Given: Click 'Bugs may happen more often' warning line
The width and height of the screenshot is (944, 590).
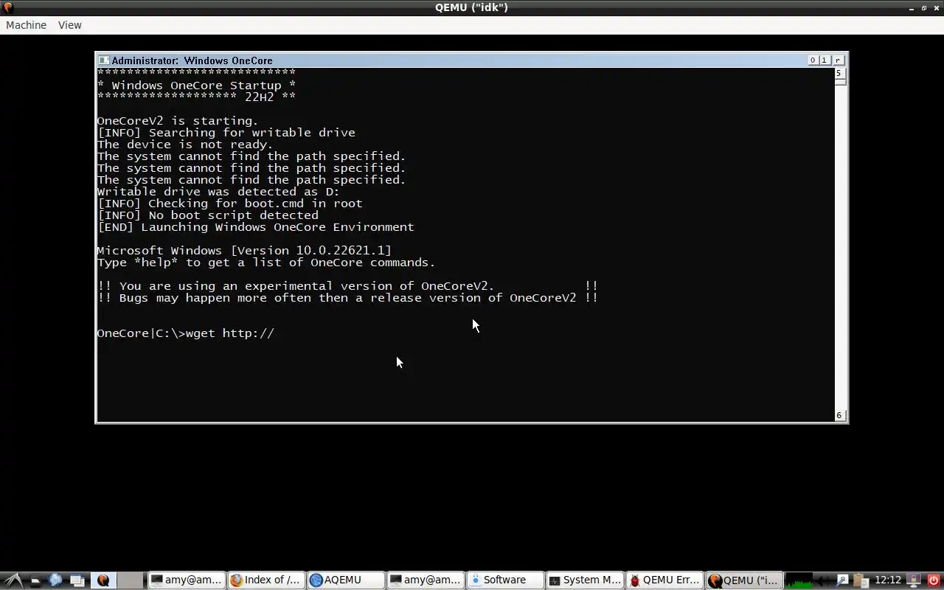Looking at the screenshot, I should click(347, 298).
